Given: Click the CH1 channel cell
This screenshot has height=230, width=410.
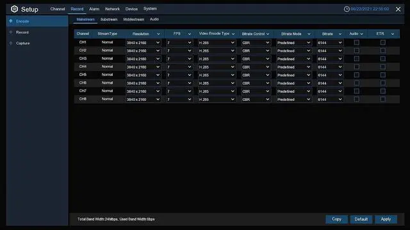Looking at the screenshot, I should [83, 42].
